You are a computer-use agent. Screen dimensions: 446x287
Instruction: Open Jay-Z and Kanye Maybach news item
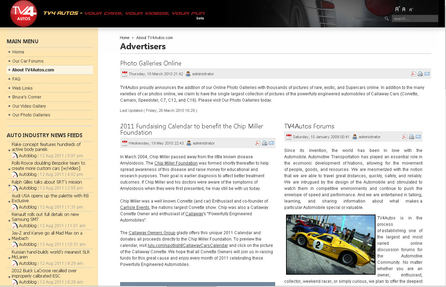(x=47, y=236)
